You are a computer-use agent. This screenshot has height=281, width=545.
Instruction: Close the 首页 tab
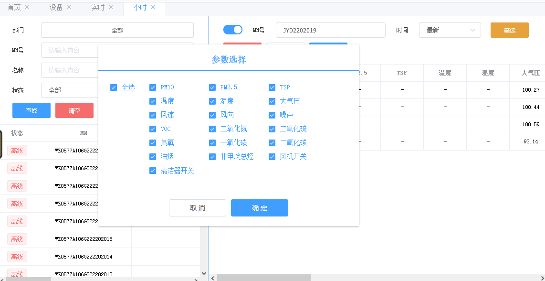27,8
